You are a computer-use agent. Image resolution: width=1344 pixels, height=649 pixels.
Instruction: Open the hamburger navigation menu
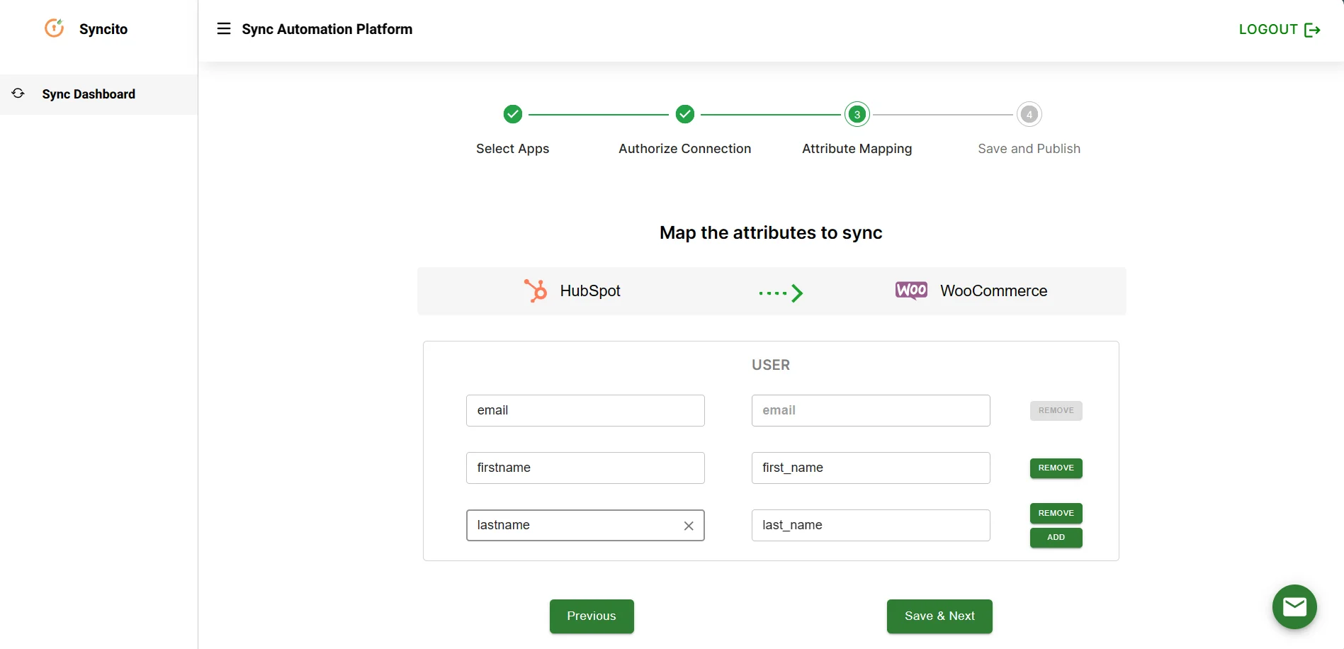tap(223, 28)
